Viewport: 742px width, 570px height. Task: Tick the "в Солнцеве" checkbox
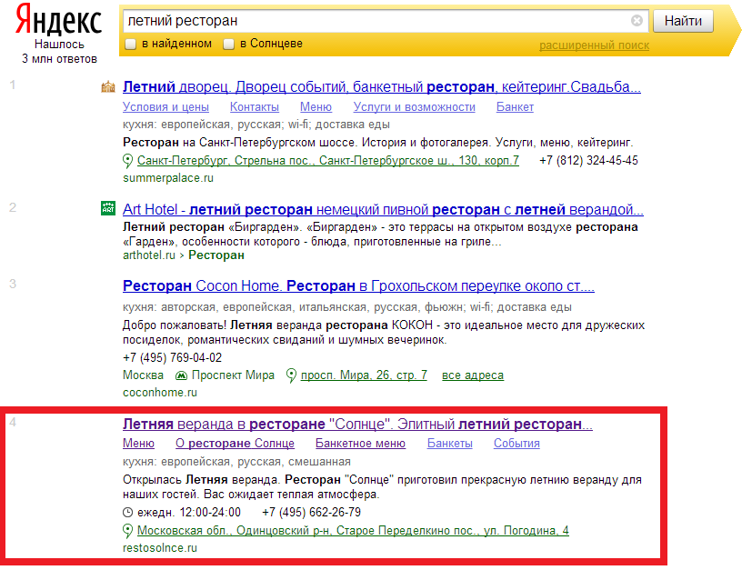228,44
